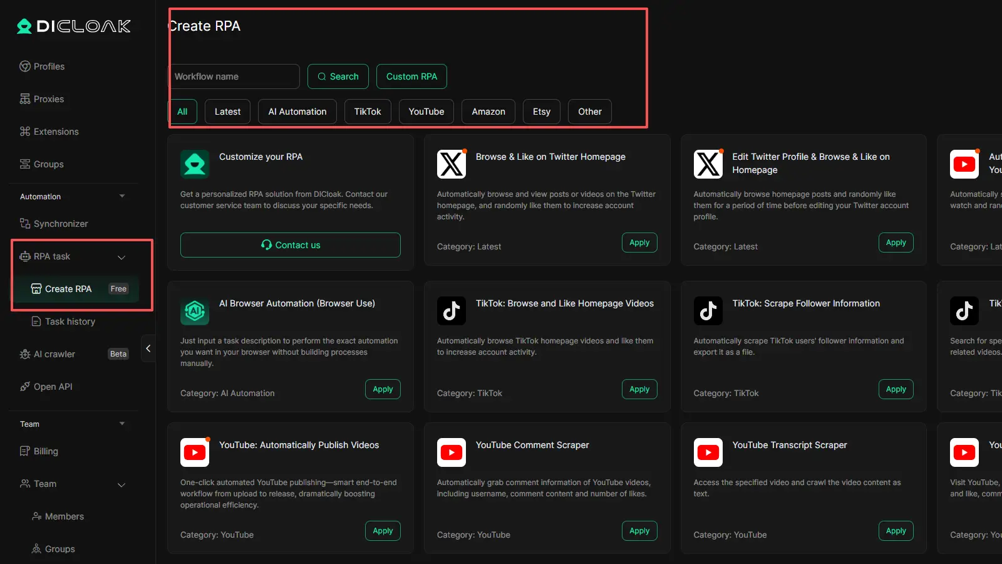Viewport: 1002px width, 564px height.
Task: Select the TikTok category tab
Action: tap(368, 112)
